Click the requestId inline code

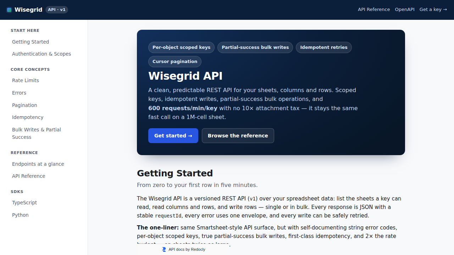tap(168, 216)
